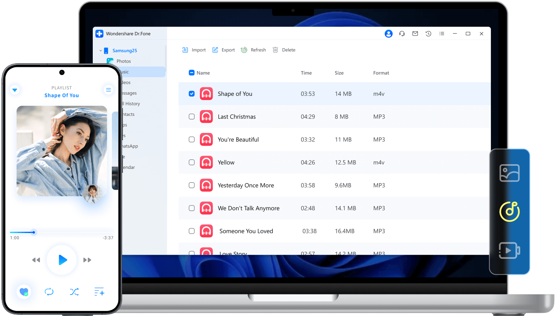Select the "We Don't Talk Anymore" song name
Image resolution: width=555 pixels, height=316 pixels.
point(249,208)
